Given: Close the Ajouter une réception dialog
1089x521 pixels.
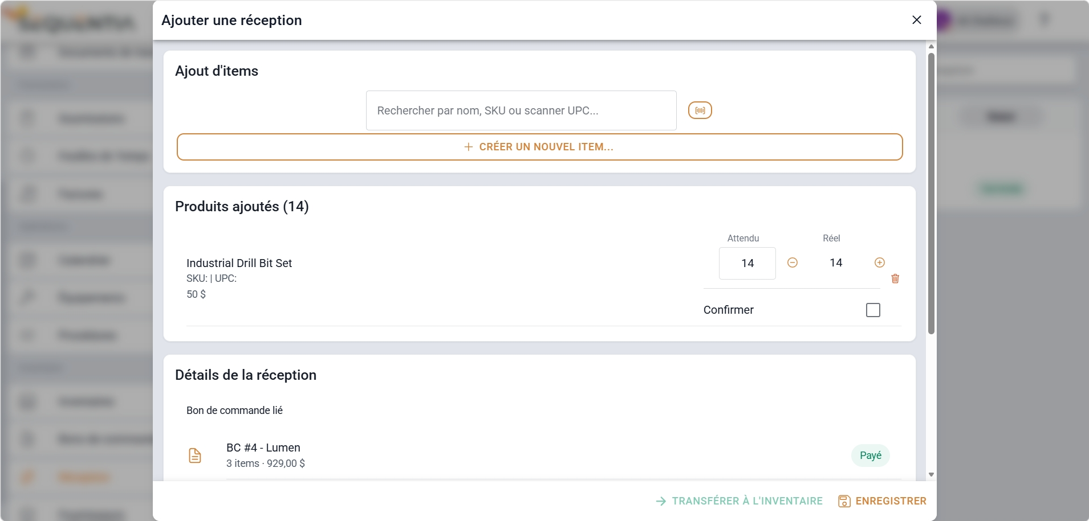Looking at the screenshot, I should pos(917,20).
